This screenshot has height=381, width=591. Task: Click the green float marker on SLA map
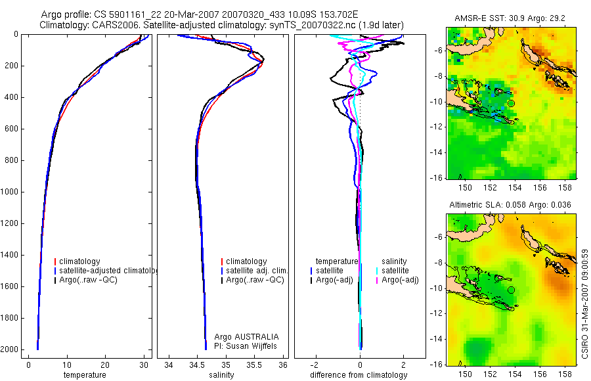[x=511, y=290]
